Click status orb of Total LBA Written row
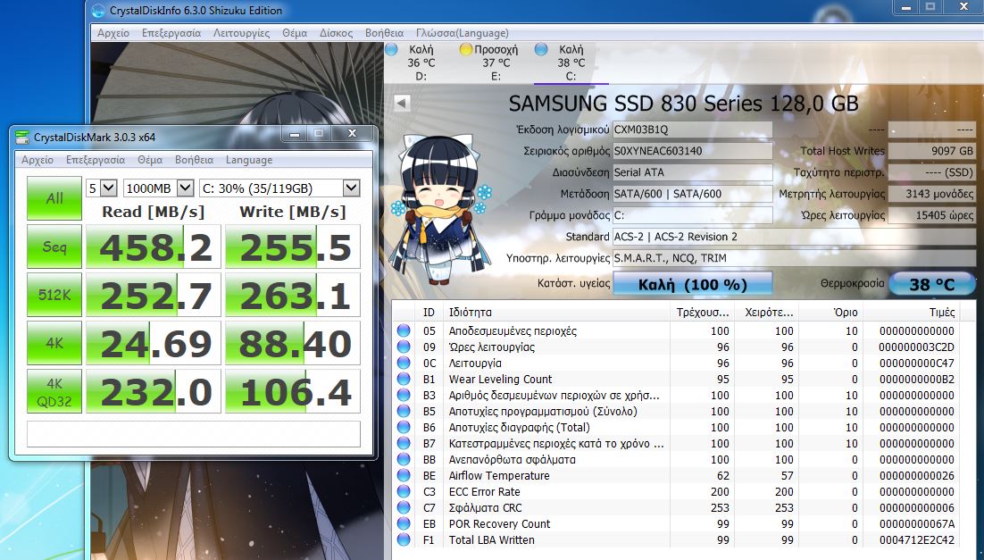Viewport: 984px width, 560px height. tap(404, 539)
